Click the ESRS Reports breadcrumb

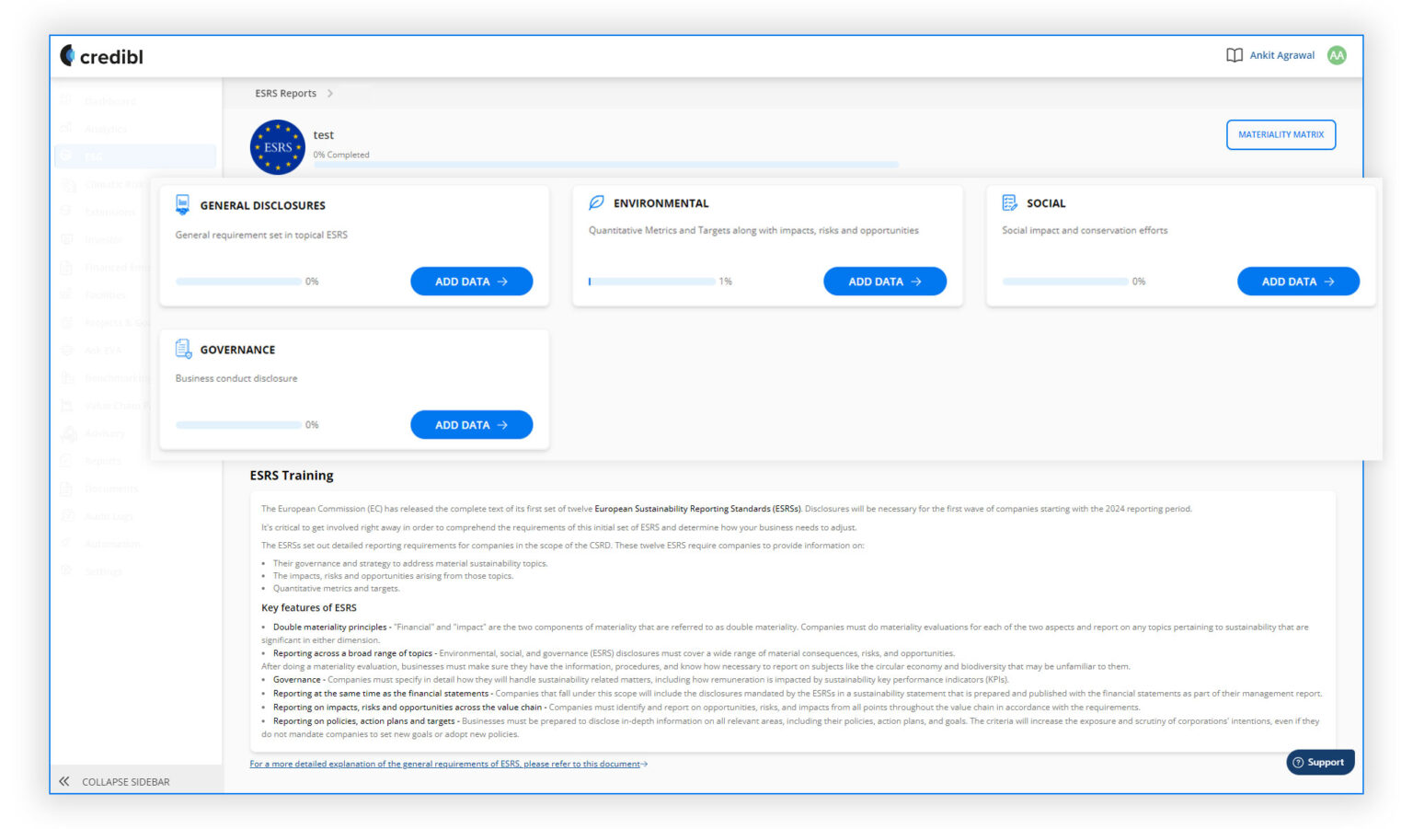pyautogui.click(x=285, y=93)
